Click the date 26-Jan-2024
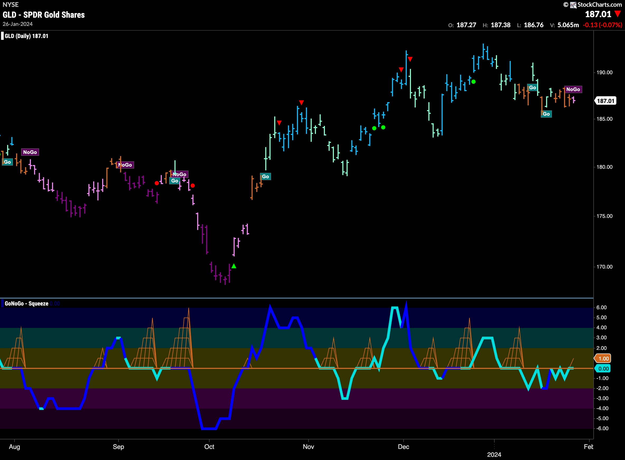The height and width of the screenshot is (460, 625). 17,24
